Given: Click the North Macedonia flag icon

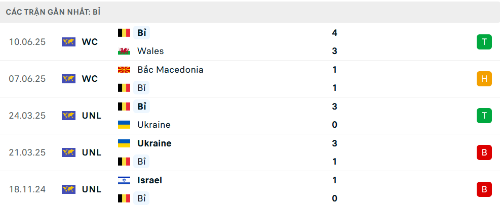Looking at the screenshot, I should (x=124, y=70).
